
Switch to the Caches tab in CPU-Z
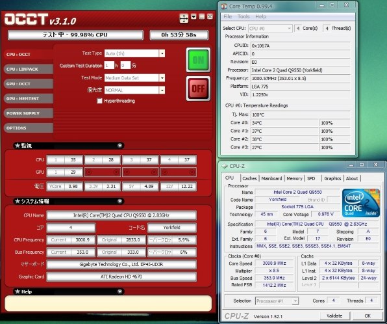point(249,178)
